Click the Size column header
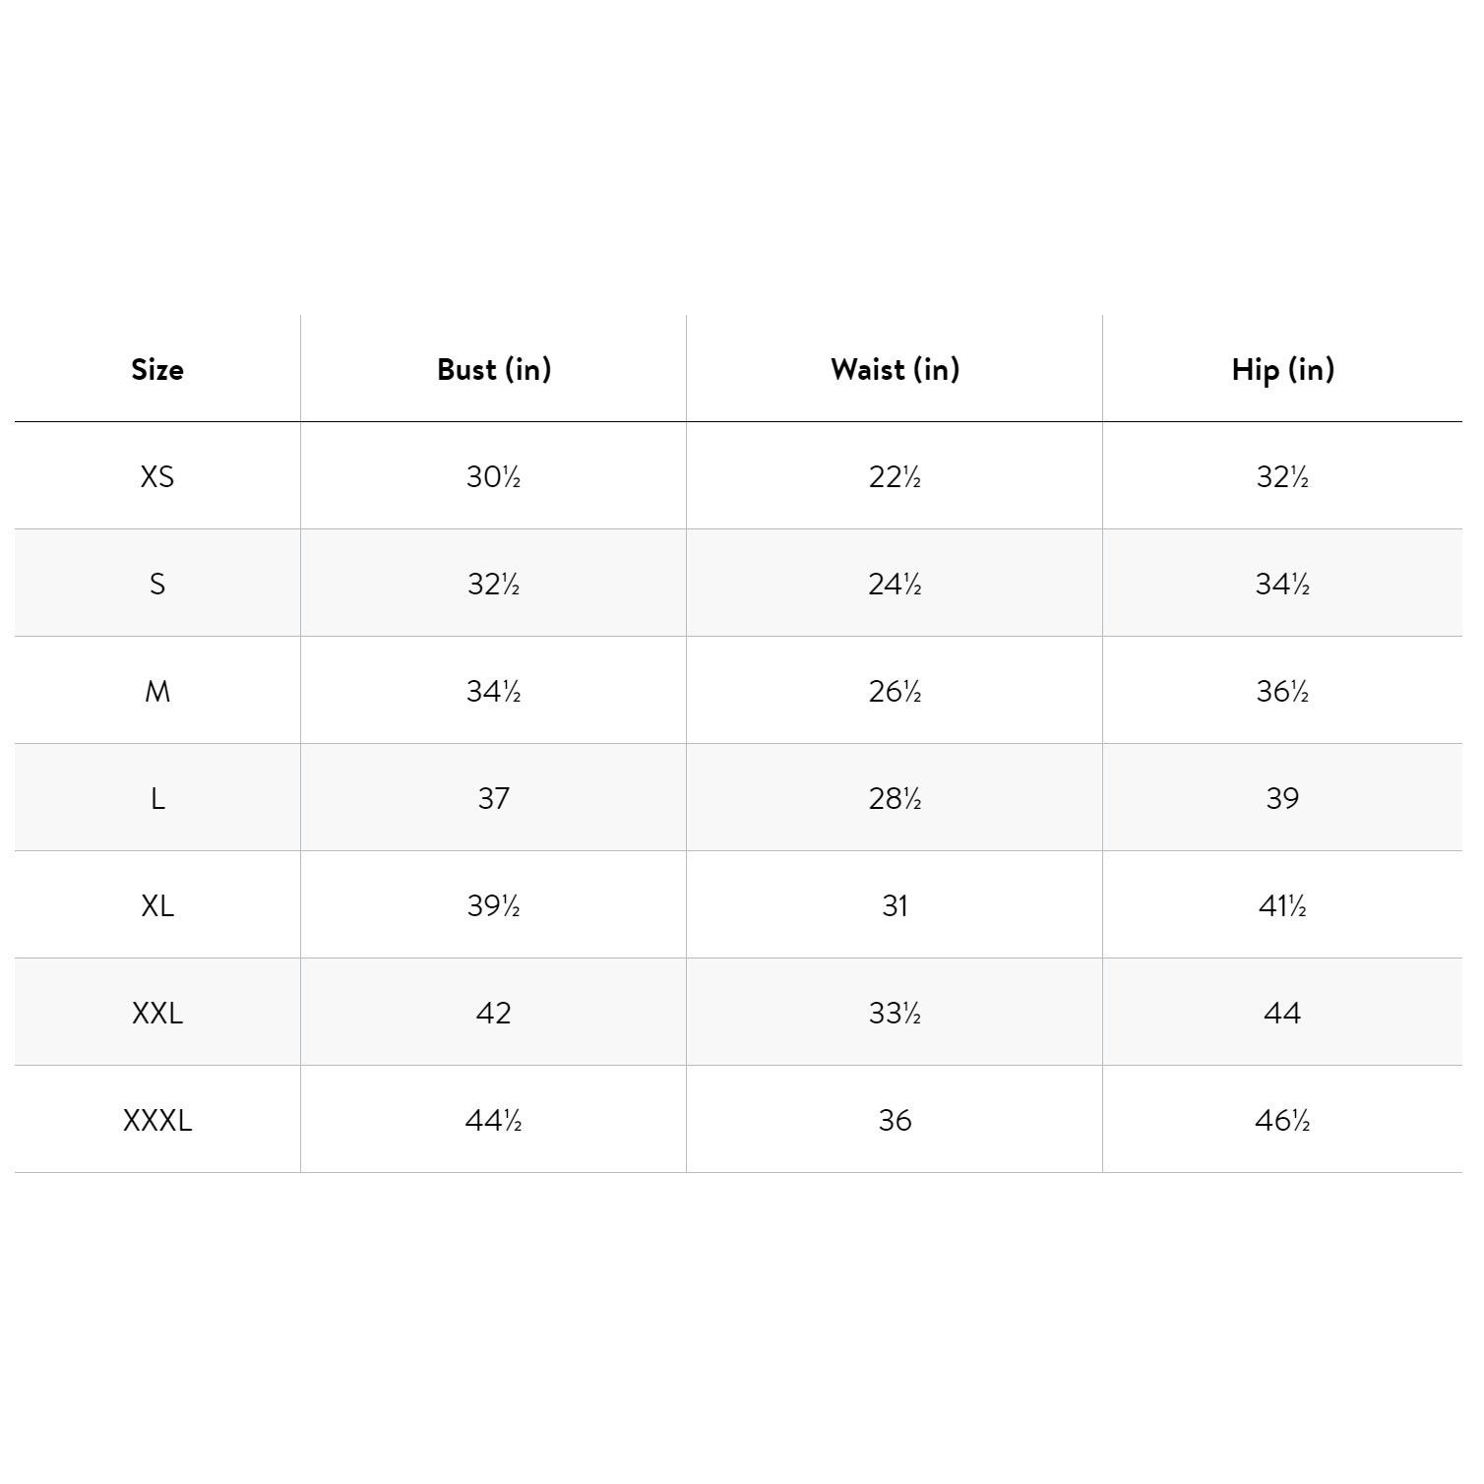The image size is (1484, 1484). point(157,369)
